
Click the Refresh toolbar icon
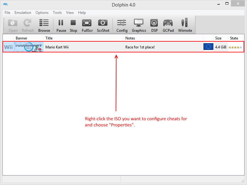(x=28, y=25)
